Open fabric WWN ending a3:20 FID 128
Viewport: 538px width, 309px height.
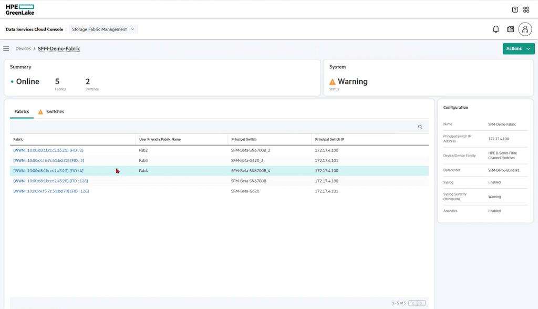click(x=50, y=181)
